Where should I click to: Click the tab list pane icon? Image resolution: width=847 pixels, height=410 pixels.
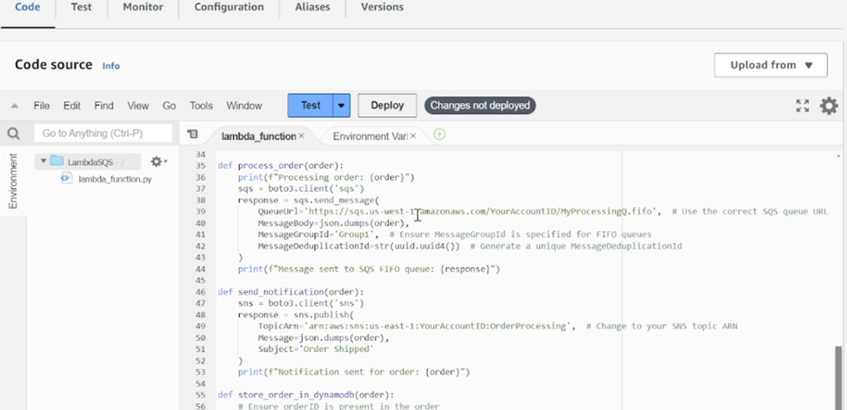click(192, 135)
